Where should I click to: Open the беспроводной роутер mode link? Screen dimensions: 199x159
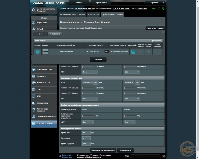(x=84, y=9)
